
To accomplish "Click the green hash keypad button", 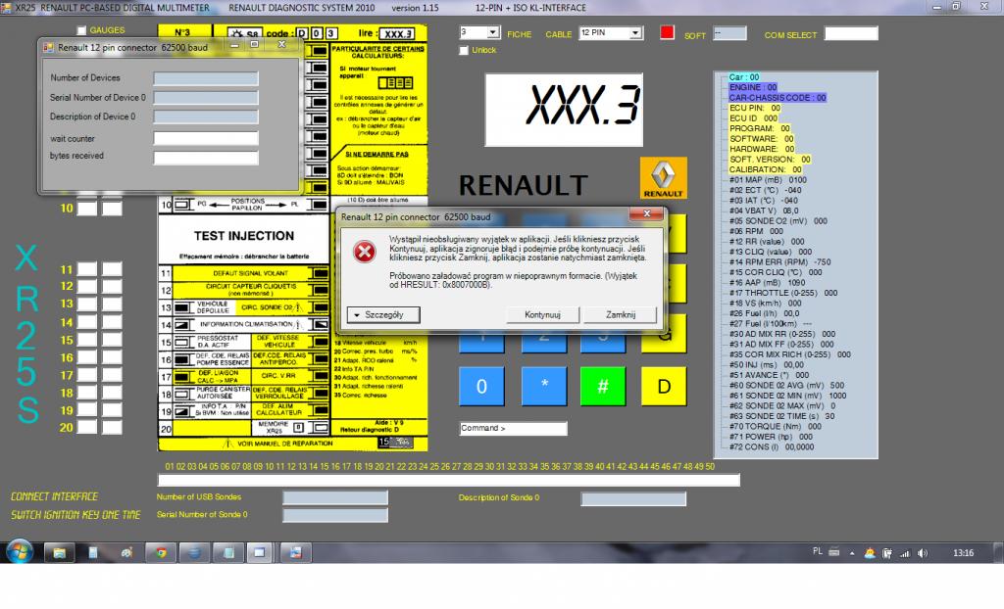I will coord(603,386).
